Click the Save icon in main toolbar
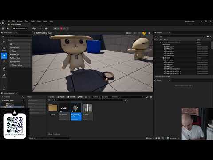 3,28
